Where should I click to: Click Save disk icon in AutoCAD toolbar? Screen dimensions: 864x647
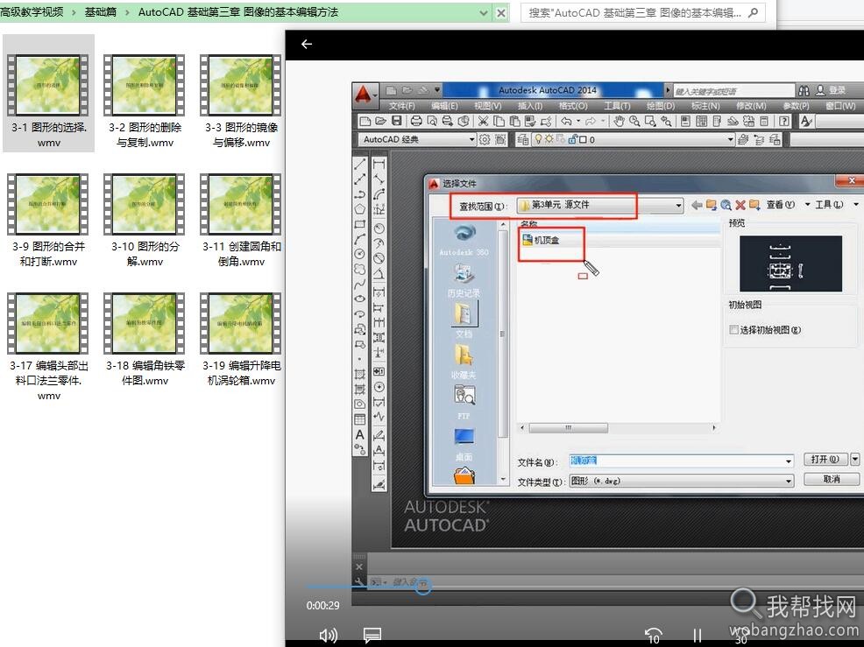pos(396,121)
